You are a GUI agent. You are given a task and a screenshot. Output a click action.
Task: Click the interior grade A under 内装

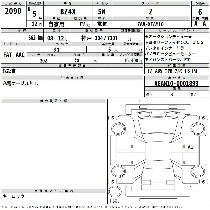click(x=204, y=24)
